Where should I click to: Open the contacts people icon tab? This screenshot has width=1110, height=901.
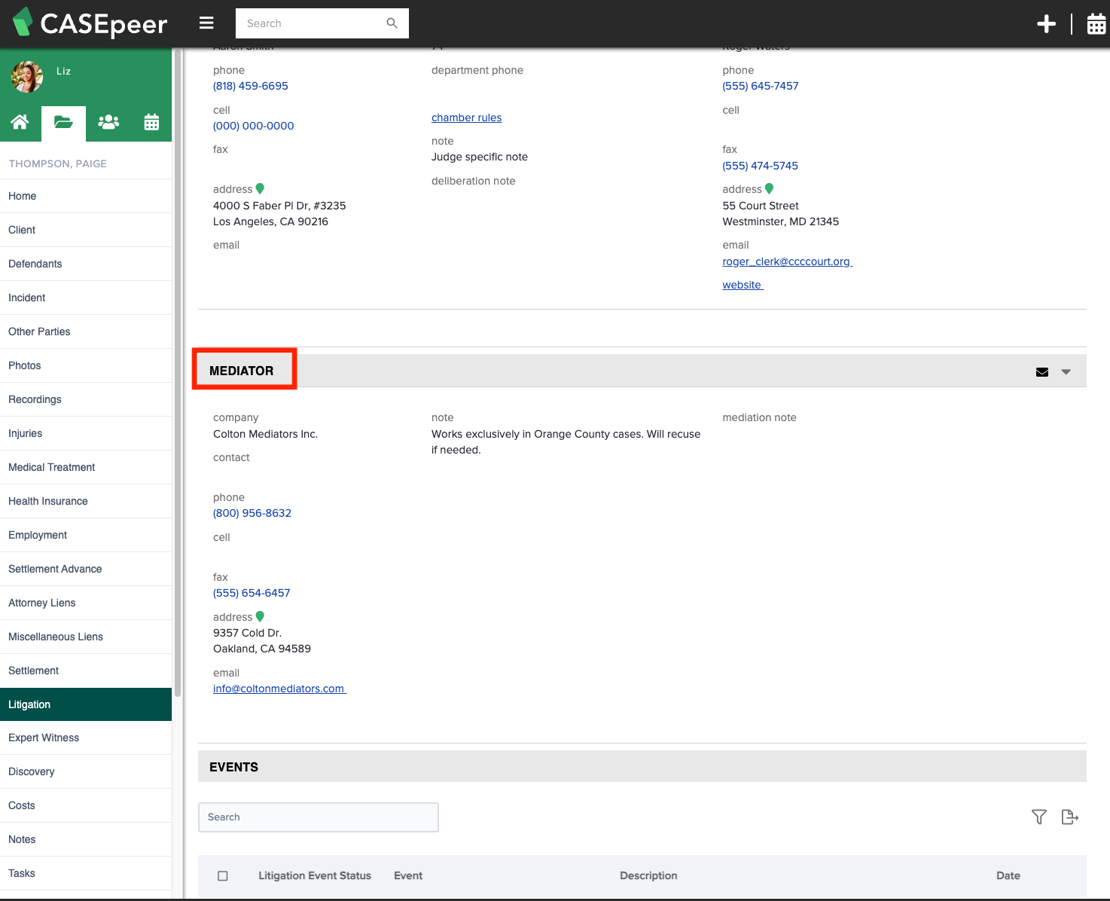(108, 122)
